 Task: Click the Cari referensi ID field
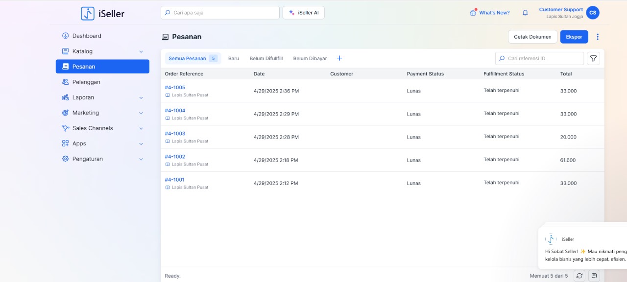544,58
